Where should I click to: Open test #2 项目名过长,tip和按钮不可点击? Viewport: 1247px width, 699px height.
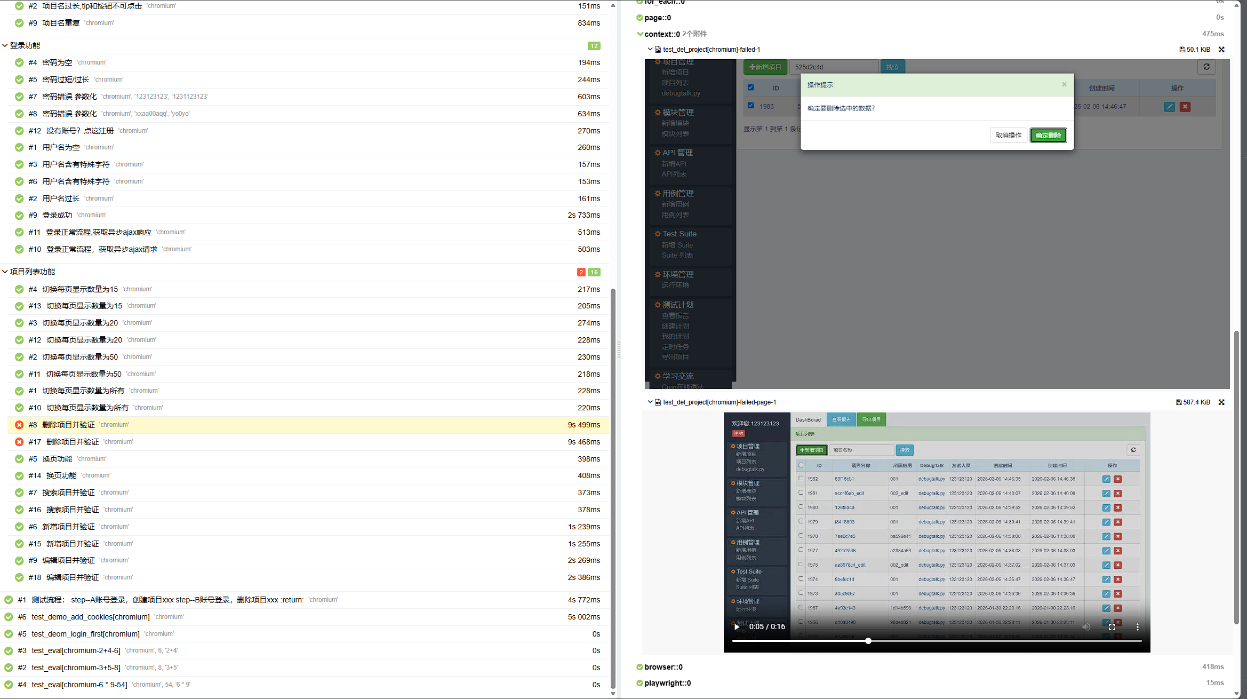click(x=308, y=6)
